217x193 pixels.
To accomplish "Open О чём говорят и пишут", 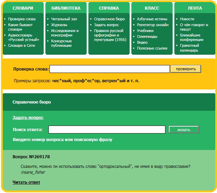I will [194, 27].
